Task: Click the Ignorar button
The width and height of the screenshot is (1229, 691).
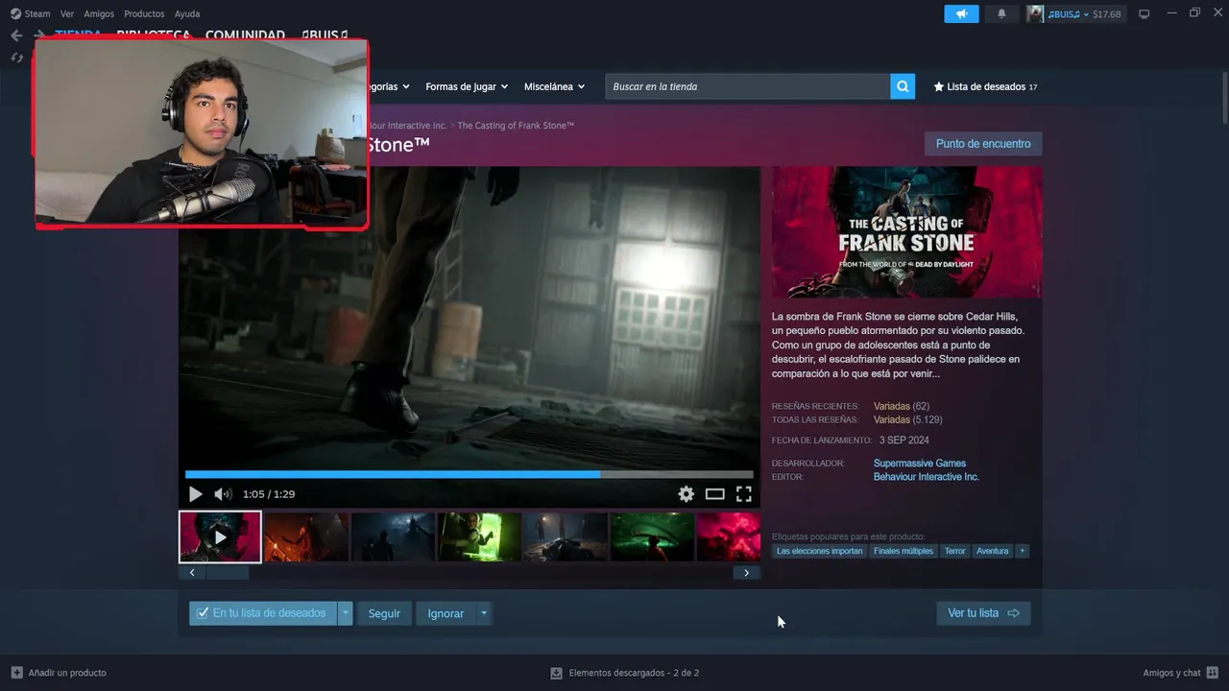Action: [x=446, y=613]
